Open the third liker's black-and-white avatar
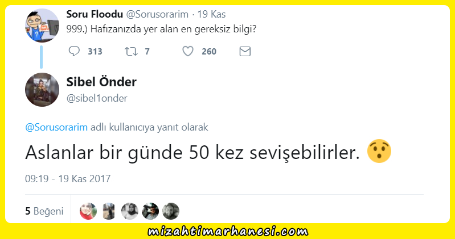This screenshot has width=455, height=239. [129, 211]
